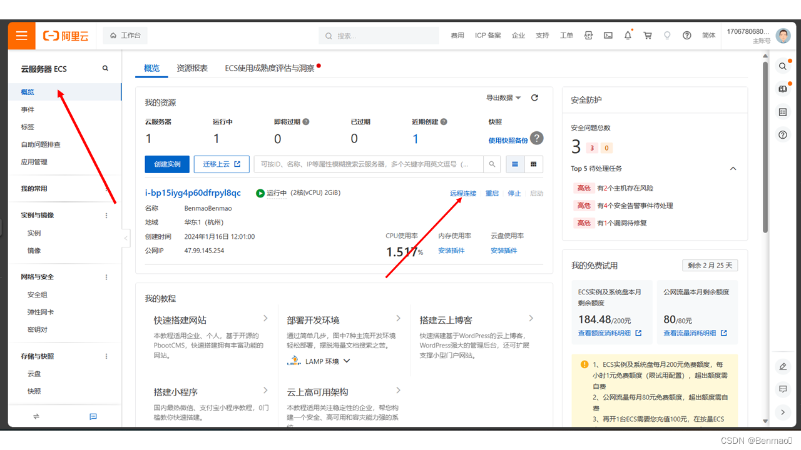Image resolution: width=801 pixels, height=450 pixels.
Task: Open the right toolbar book icon
Action: coord(783,89)
